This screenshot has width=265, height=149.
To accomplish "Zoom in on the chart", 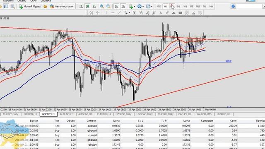I will coord(102,7).
